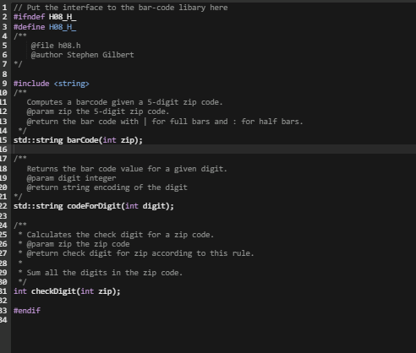Screen dimensions: 416x353
Task: Click the first line comment about bar-code libary
Action: point(121,8)
